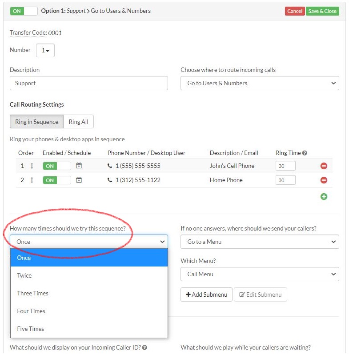This screenshot has width=349, height=354.
Task: Click green plus icon to add a phone
Action: pyautogui.click(x=324, y=196)
